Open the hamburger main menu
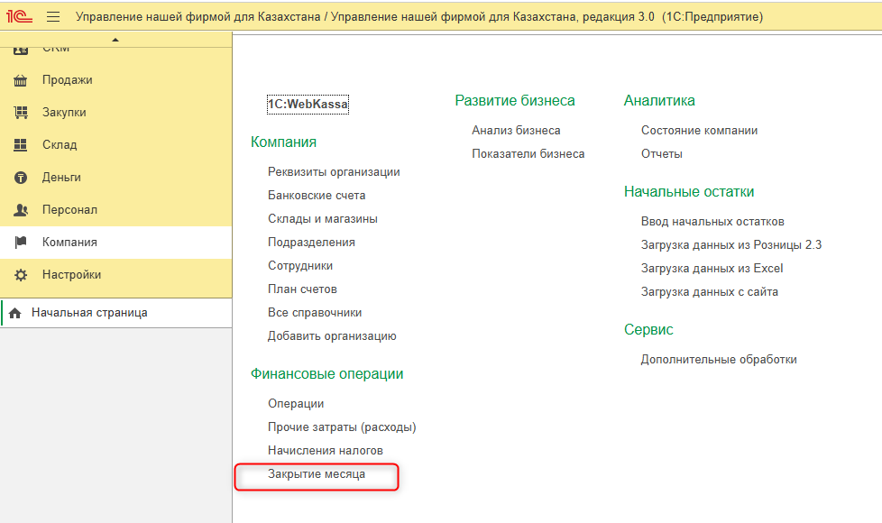 pyautogui.click(x=53, y=16)
